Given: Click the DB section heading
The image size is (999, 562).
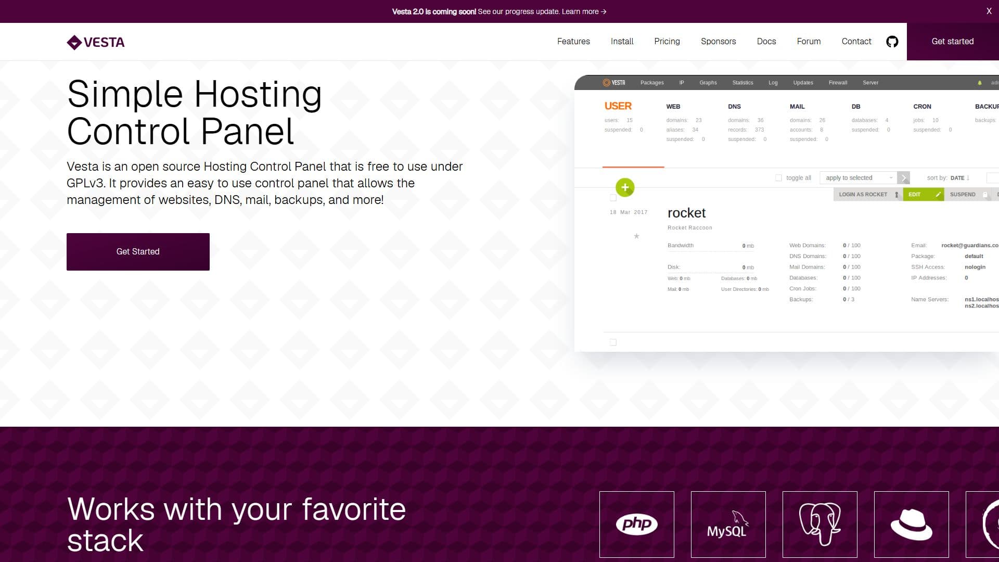Looking at the screenshot, I should coord(856,107).
